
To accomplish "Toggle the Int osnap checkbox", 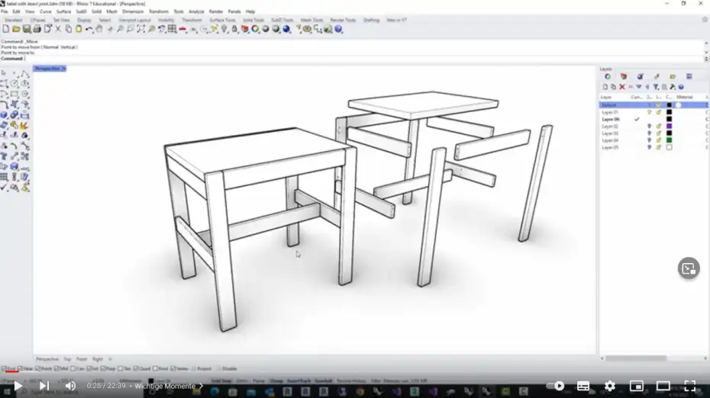I will click(x=89, y=368).
